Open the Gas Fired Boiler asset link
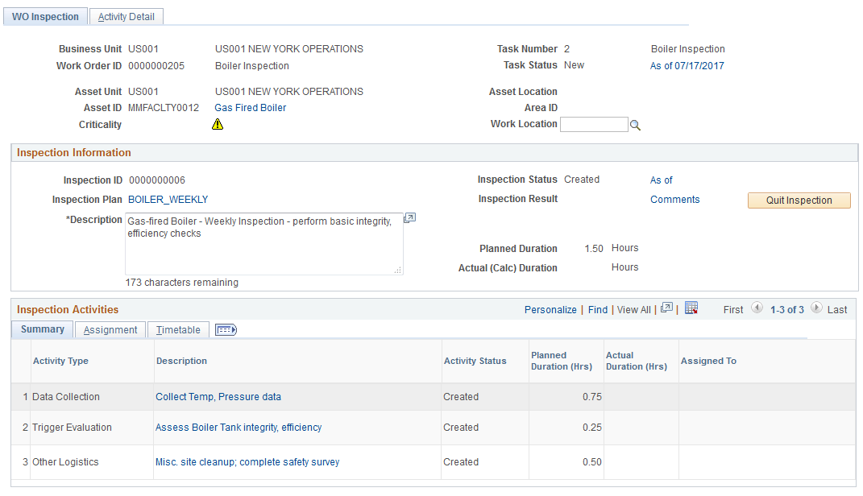This screenshot has width=863, height=496. (x=251, y=108)
